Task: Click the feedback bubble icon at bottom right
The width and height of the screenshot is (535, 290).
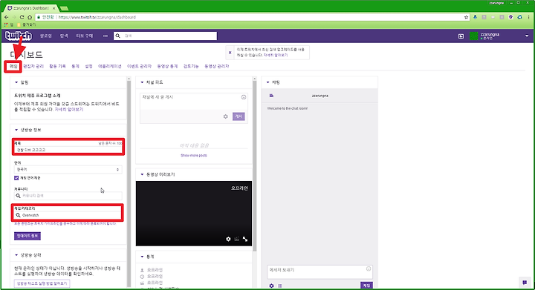Action: click(525, 282)
